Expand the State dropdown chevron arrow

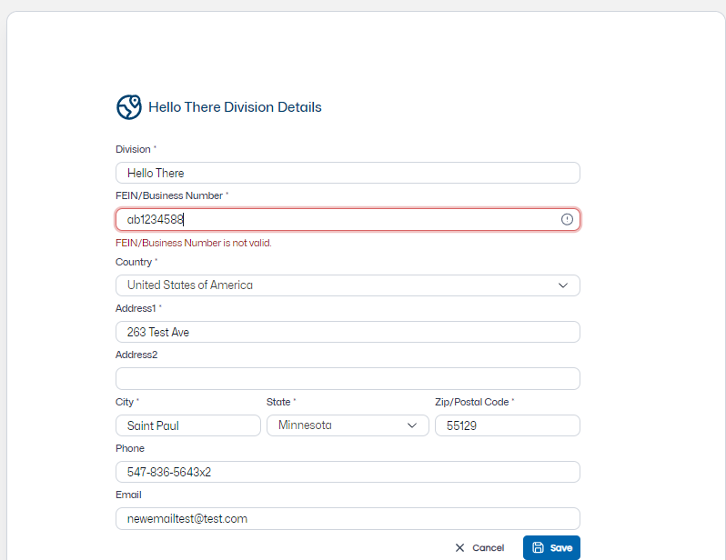[x=412, y=425]
